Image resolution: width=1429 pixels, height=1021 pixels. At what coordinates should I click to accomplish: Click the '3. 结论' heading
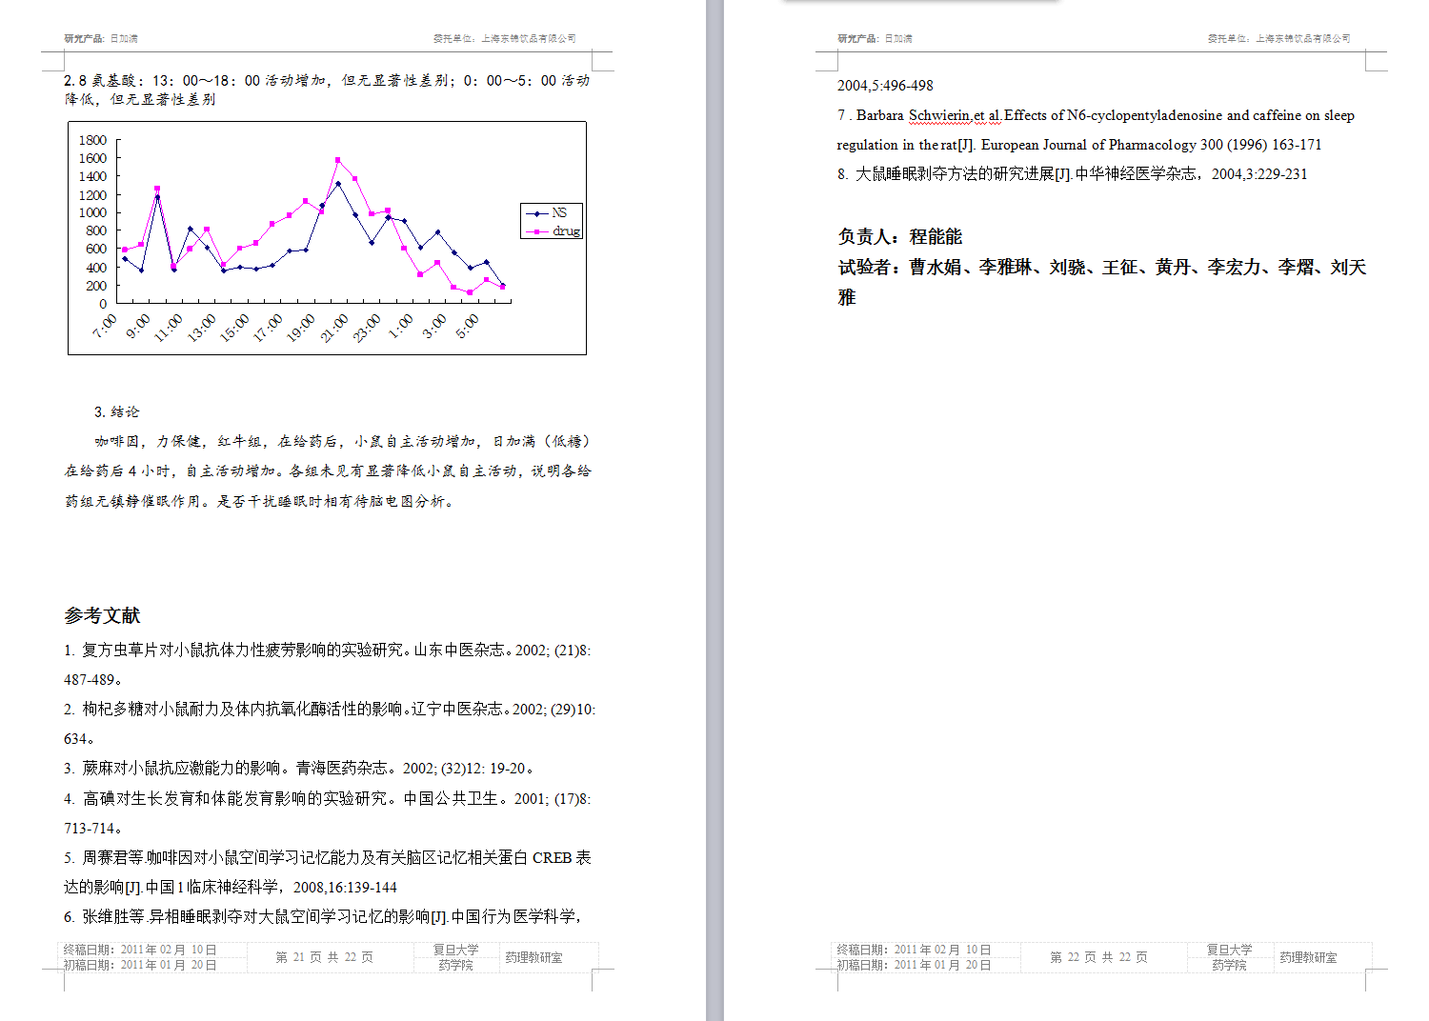[117, 411]
